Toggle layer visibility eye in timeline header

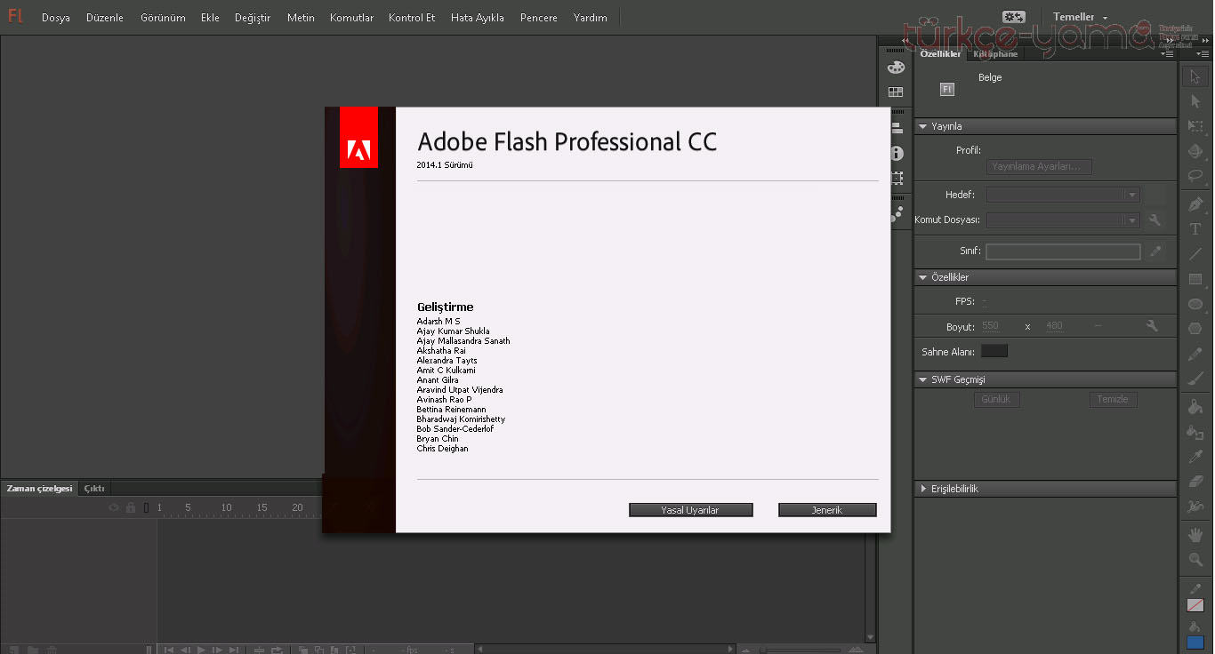[114, 507]
